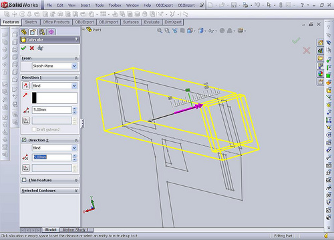Switch to Motion Study 1 tab
This screenshot has width=334, height=240.
(75, 230)
